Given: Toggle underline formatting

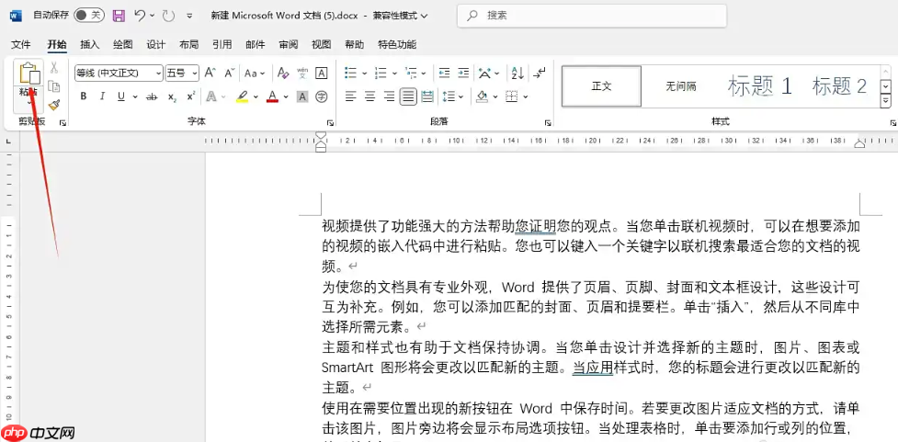Looking at the screenshot, I should [x=120, y=96].
